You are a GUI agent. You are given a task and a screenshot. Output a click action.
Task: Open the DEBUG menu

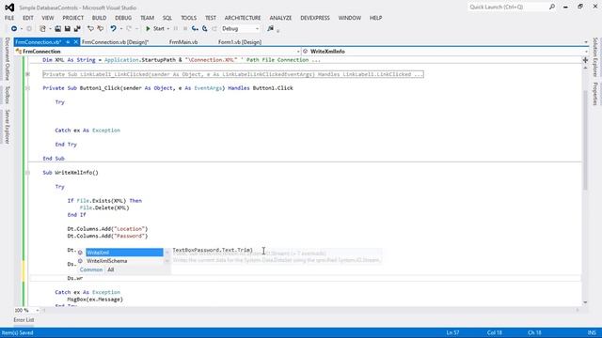123,18
